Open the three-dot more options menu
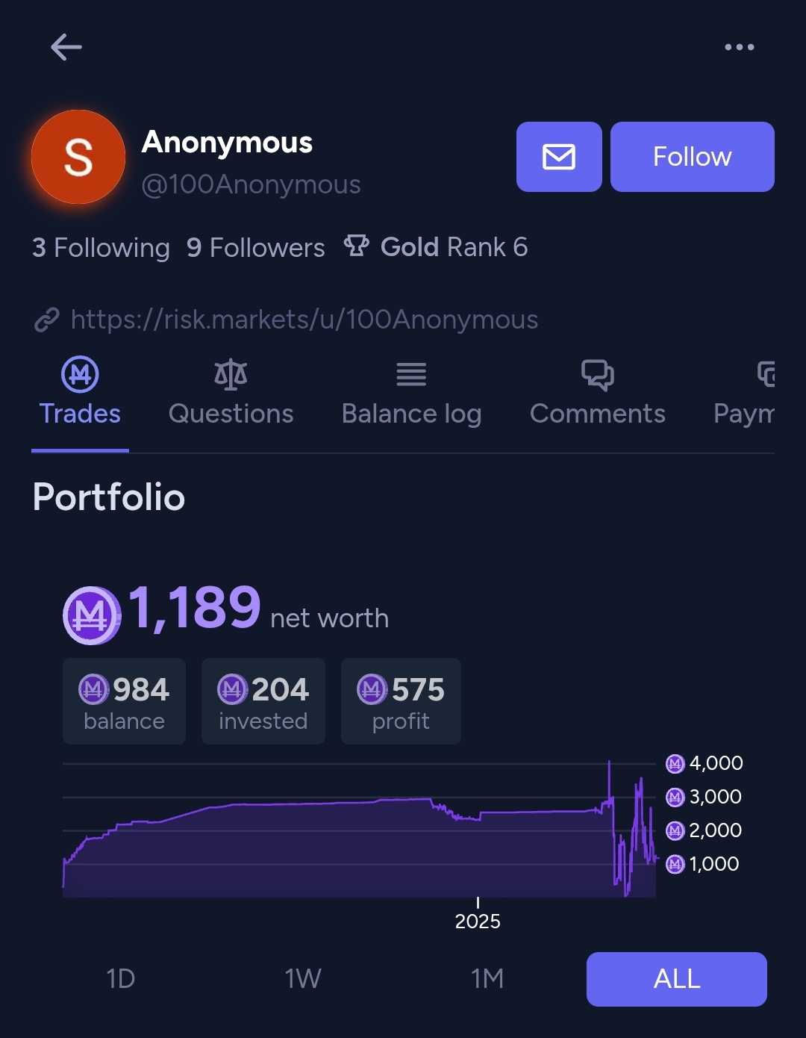The height and width of the screenshot is (1038, 806). click(739, 47)
